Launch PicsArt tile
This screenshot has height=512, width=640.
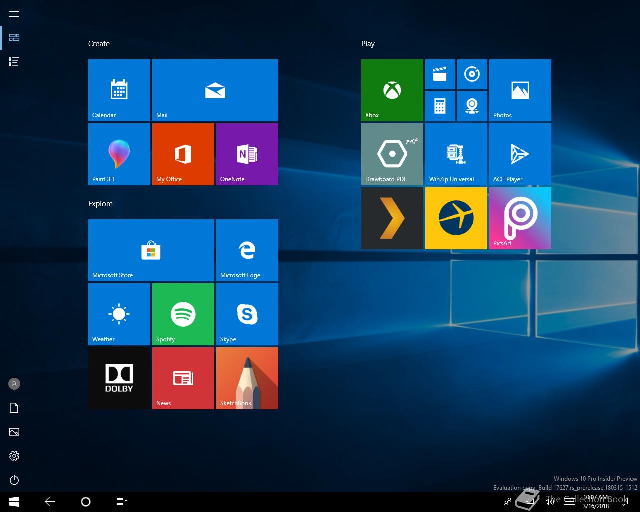pyautogui.click(x=520, y=218)
